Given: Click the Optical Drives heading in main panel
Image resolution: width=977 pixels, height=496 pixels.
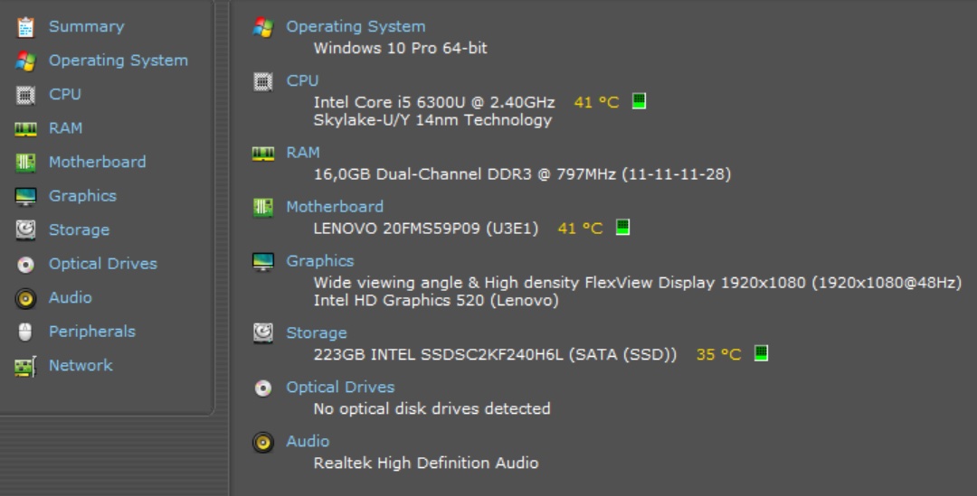Looking at the screenshot, I should click(340, 388).
